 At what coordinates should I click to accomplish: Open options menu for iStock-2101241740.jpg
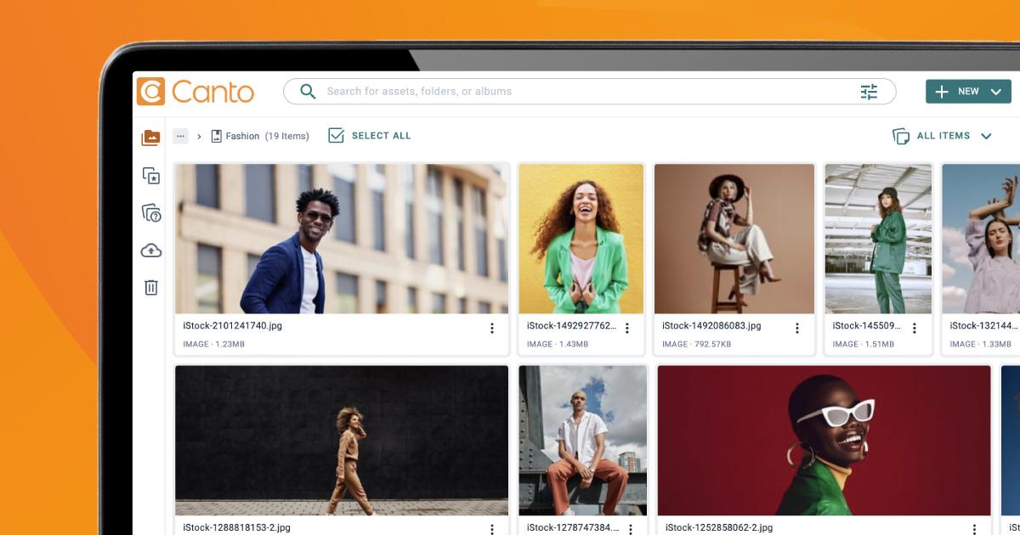491,328
